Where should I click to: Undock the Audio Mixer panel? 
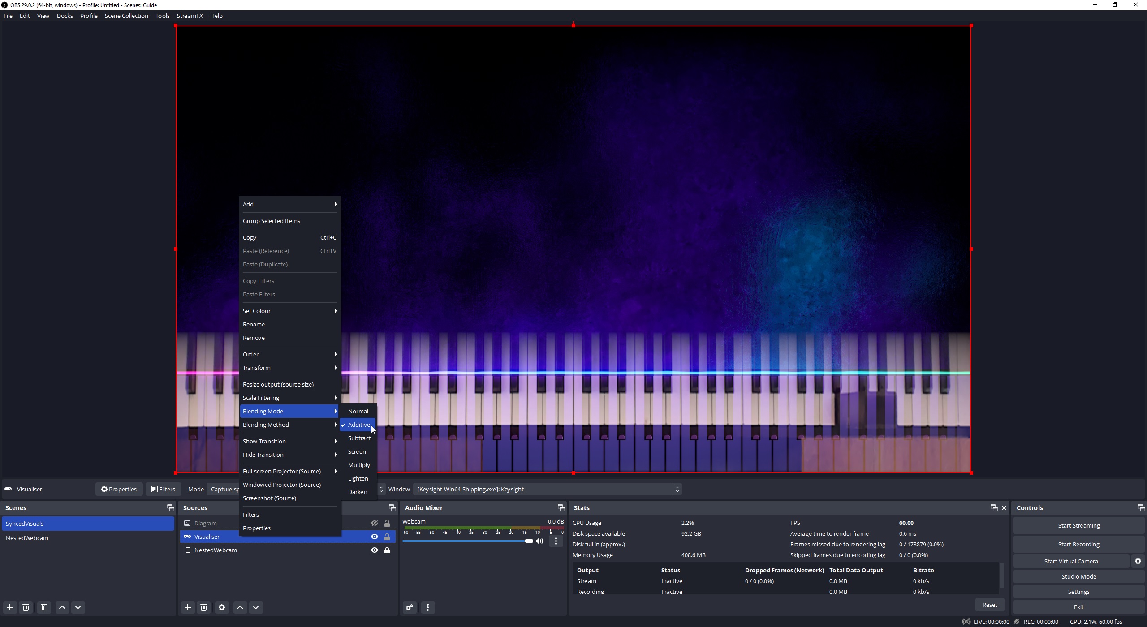561,507
